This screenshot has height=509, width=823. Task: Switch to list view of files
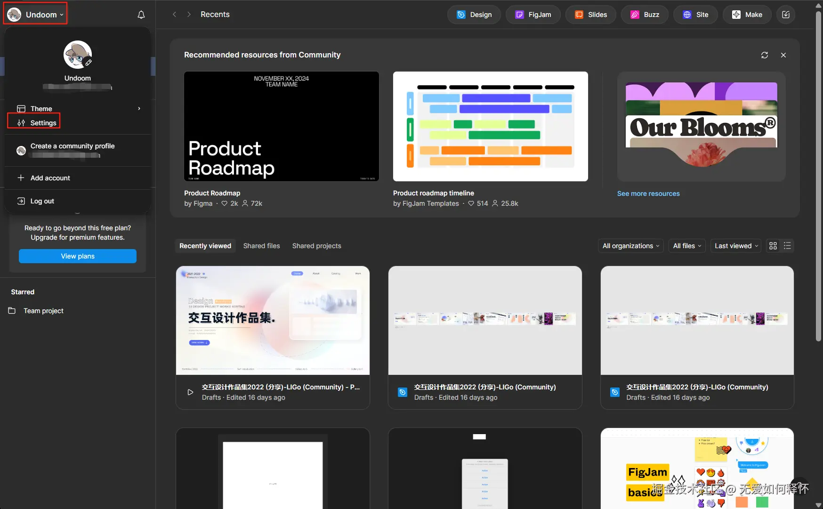[787, 246]
